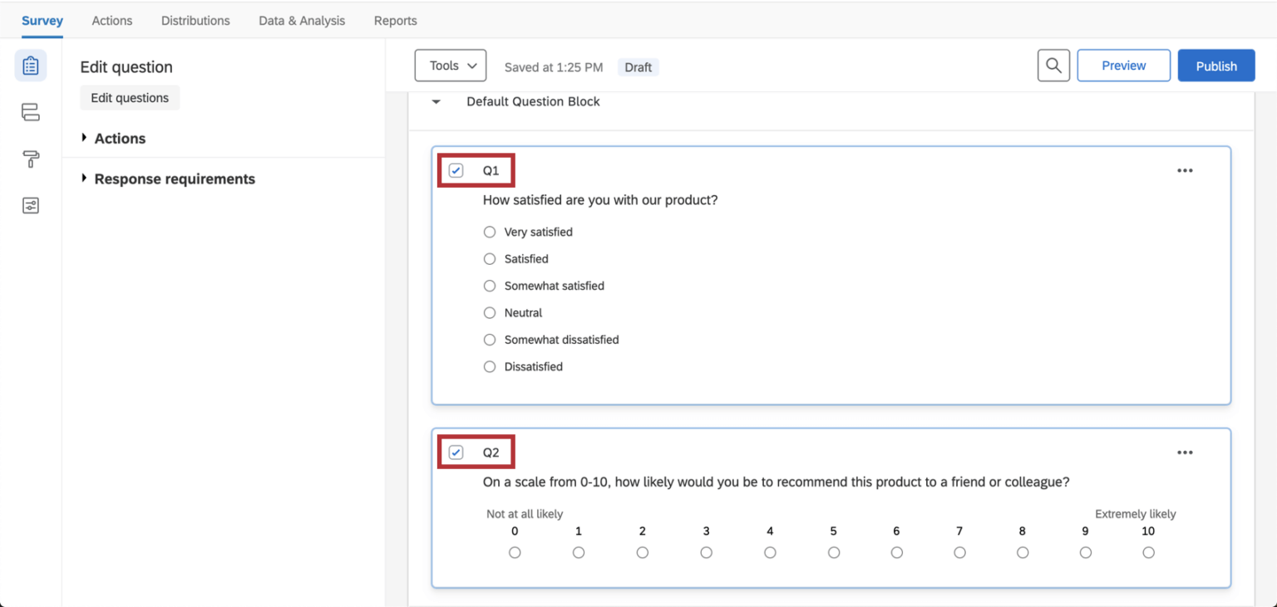1277x607 pixels.
Task: Open the Data & Analysis tab
Action: pyautogui.click(x=301, y=20)
